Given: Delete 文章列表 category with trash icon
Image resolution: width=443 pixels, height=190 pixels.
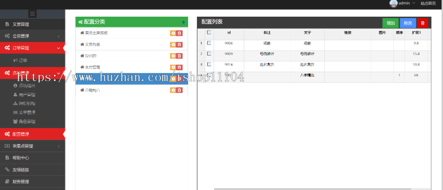Looking at the screenshot, I should point(179,45).
